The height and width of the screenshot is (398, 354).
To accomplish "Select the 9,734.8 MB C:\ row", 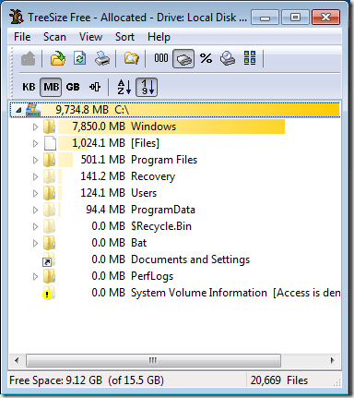I will [175, 110].
